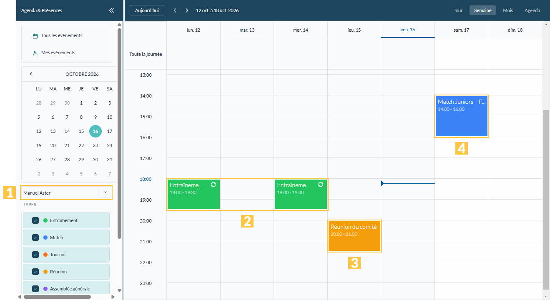Click the sidebar horizontal scrollbar right arrow
Viewport: 550px width, 300px height.
113,297
